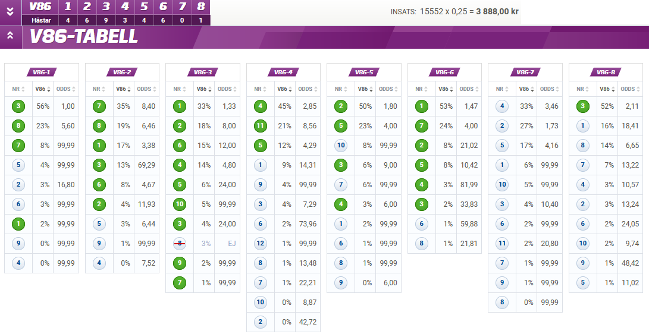Select horse 10 in V86-8
This screenshot has height=334, width=649.
(x=583, y=244)
